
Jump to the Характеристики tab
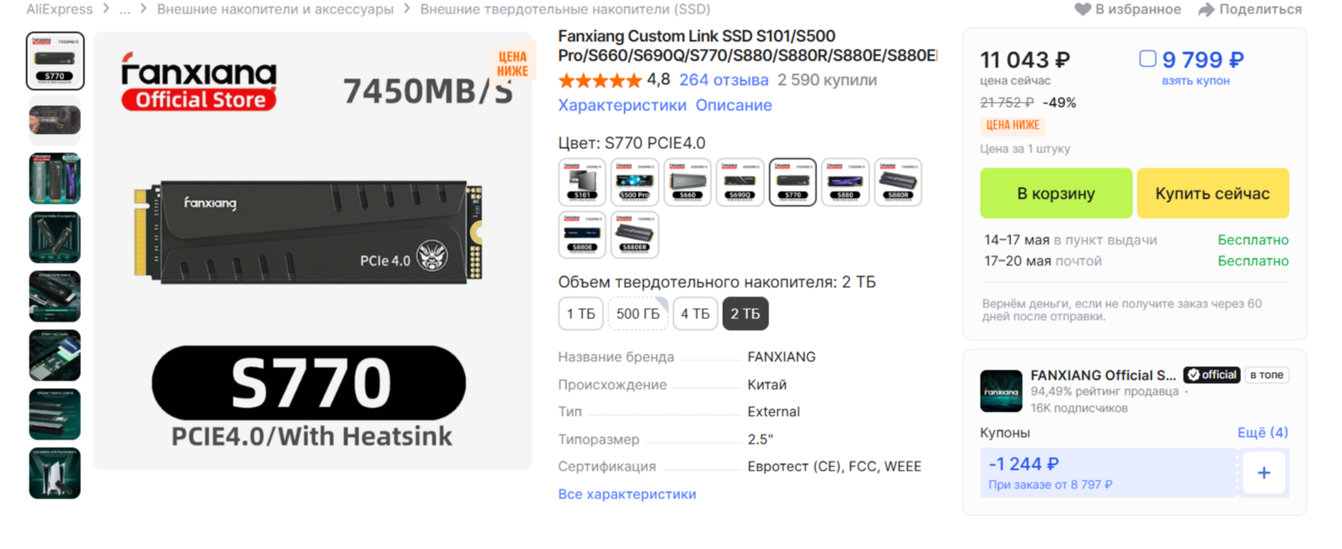click(622, 105)
